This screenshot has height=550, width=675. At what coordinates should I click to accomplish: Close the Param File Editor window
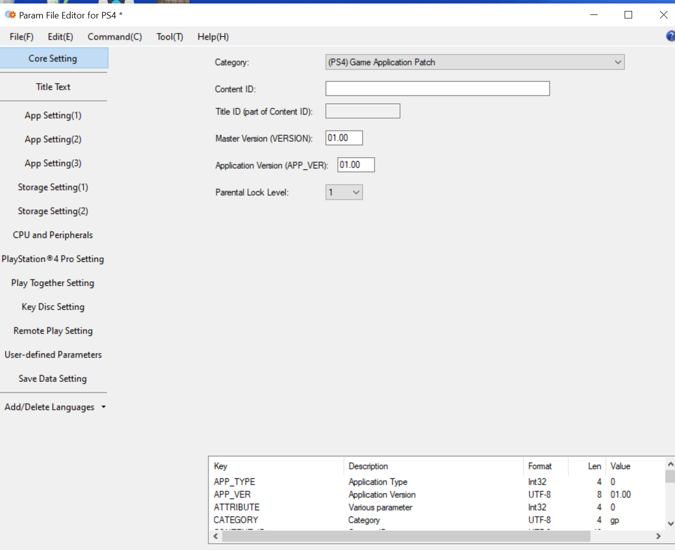[x=664, y=15]
